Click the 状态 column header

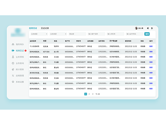click(x=142, y=41)
